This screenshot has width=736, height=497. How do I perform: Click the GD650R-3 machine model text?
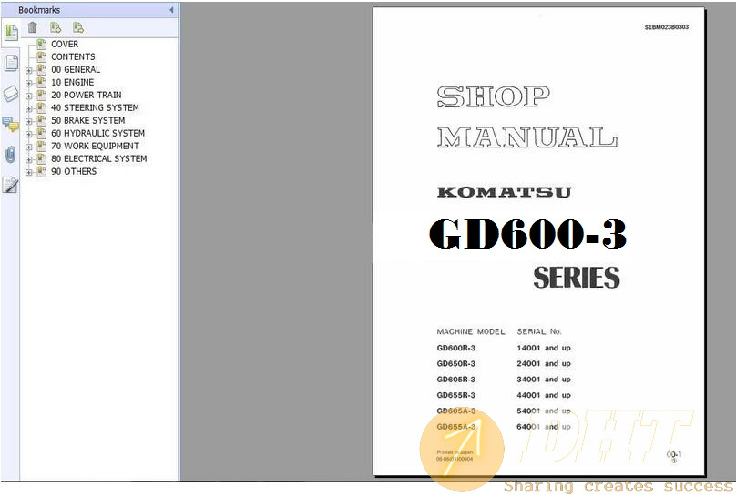(x=455, y=364)
